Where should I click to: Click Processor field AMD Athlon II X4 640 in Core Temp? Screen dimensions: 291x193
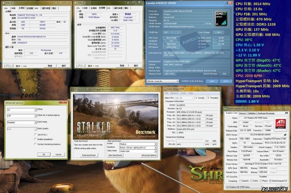[198, 112]
